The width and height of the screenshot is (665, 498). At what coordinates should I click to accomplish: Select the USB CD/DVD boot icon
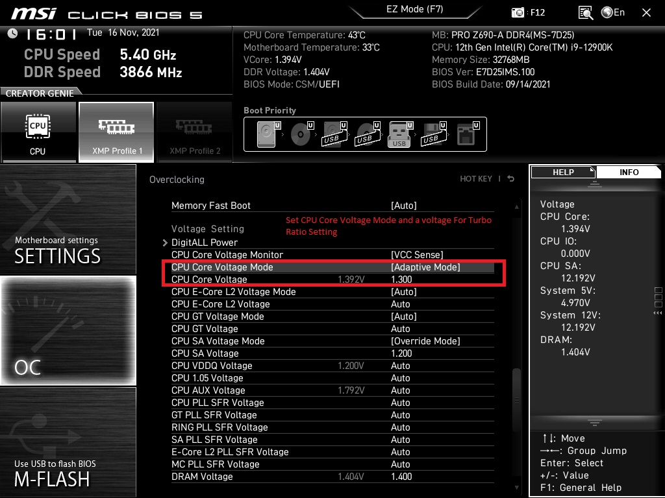[x=368, y=134]
